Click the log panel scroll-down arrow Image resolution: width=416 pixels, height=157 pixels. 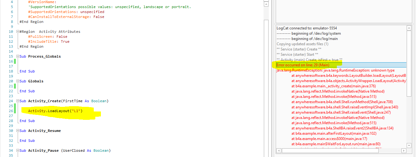[409, 145]
